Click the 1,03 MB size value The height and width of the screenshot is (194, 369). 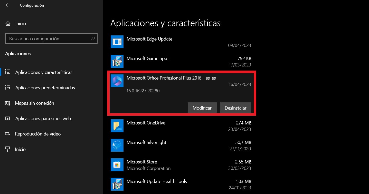coord(243,181)
